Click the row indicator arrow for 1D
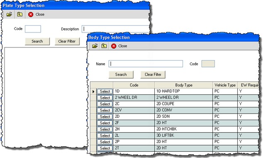 point(93,91)
